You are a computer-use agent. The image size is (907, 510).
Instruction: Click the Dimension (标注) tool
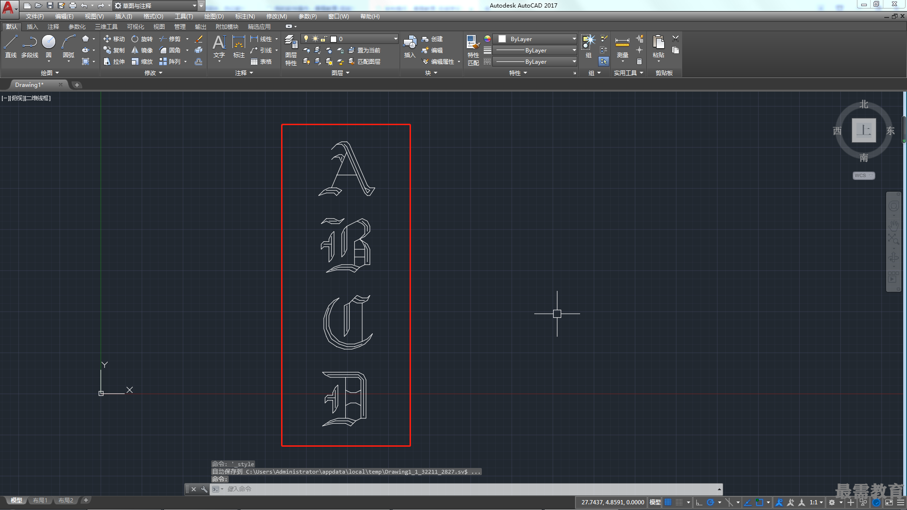(x=239, y=47)
